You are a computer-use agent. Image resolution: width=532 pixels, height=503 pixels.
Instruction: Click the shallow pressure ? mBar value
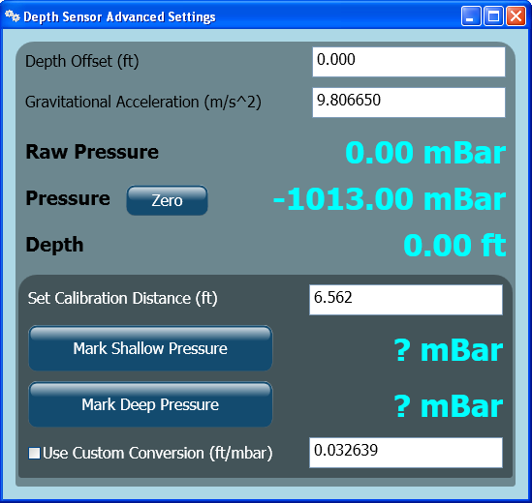(x=449, y=350)
